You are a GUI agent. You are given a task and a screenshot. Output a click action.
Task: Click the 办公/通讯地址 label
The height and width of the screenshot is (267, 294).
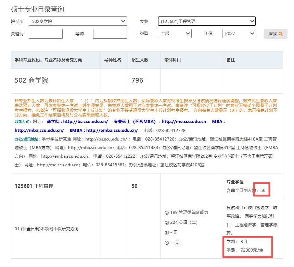27,139
